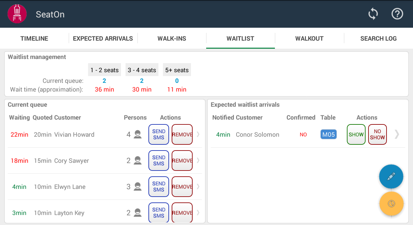Open the help question mark icon
The image size is (413, 225).
click(397, 14)
